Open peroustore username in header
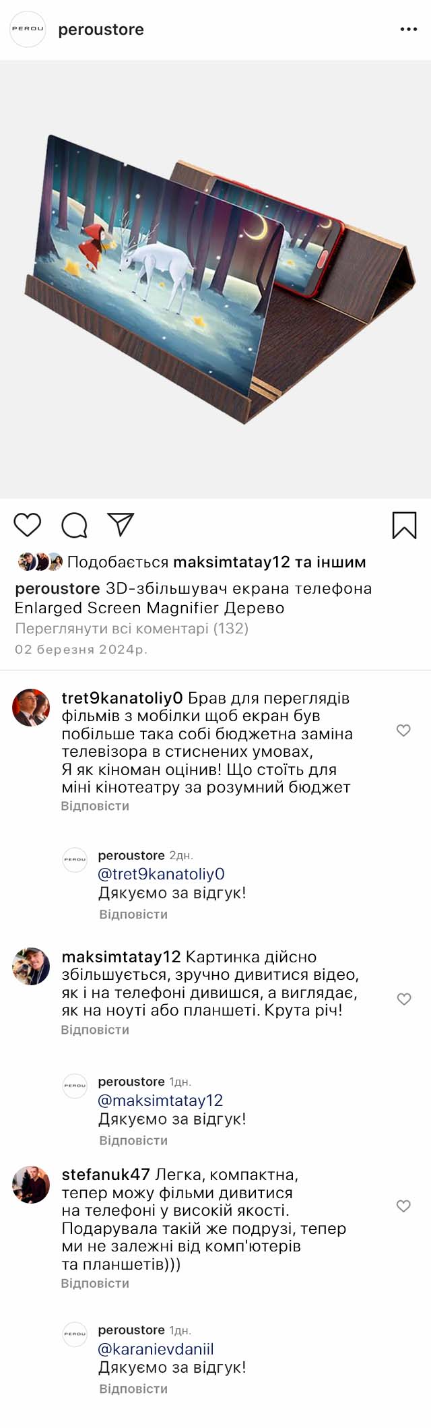 click(101, 30)
